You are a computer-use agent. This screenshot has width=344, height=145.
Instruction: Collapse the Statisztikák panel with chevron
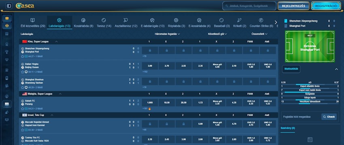click(336, 69)
